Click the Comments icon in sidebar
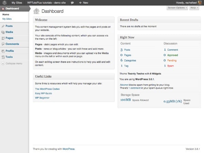 coord(3,44)
